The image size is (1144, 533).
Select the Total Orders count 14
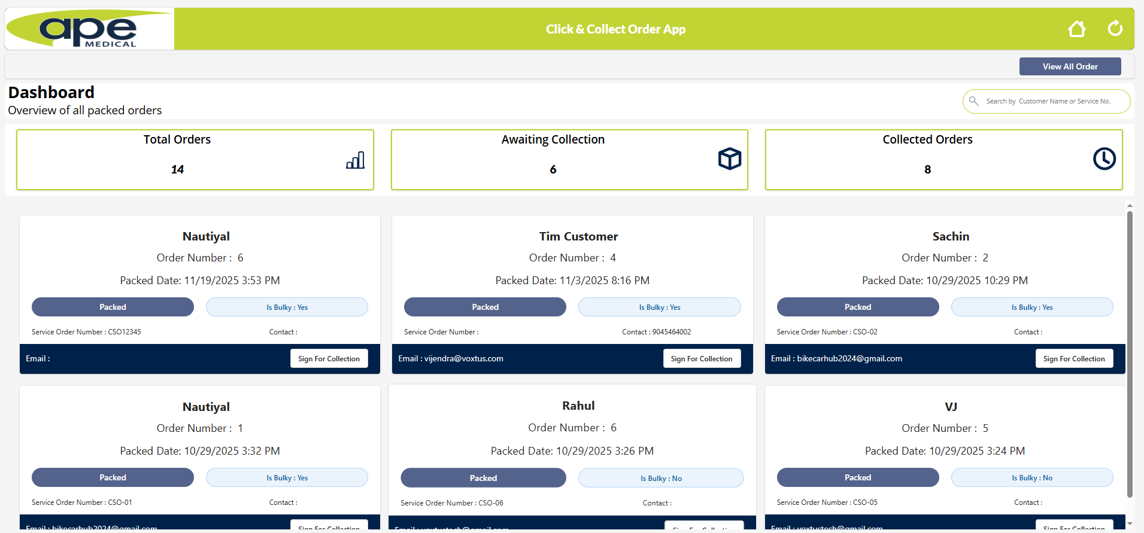177,169
